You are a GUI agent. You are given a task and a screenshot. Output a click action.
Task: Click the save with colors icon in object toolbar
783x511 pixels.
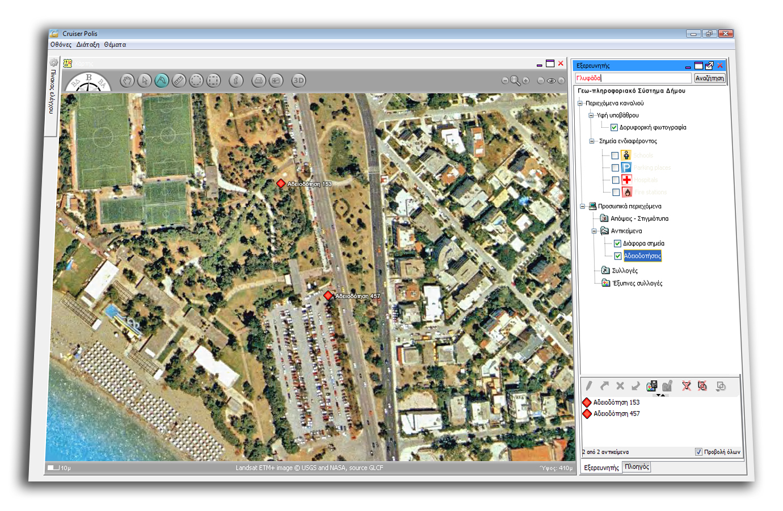point(652,386)
